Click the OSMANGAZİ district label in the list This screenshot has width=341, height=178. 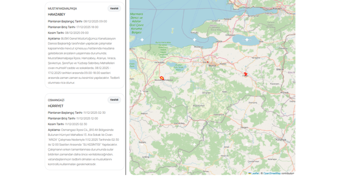[x=56, y=100]
